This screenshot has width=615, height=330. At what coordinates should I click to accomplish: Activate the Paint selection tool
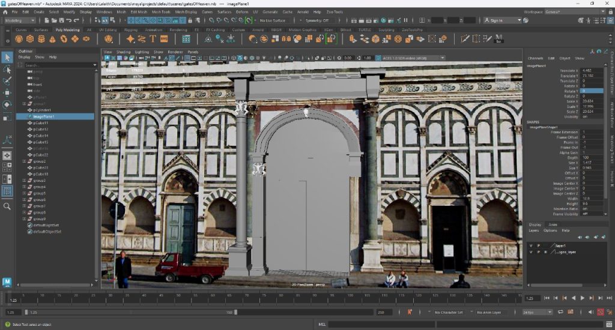point(7,81)
